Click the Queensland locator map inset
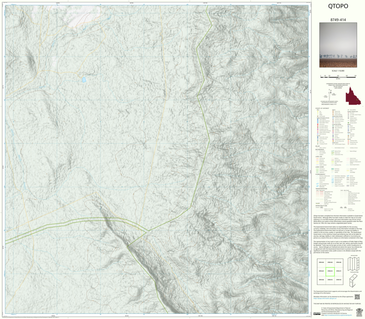 pyautogui.click(x=353, y=96)
